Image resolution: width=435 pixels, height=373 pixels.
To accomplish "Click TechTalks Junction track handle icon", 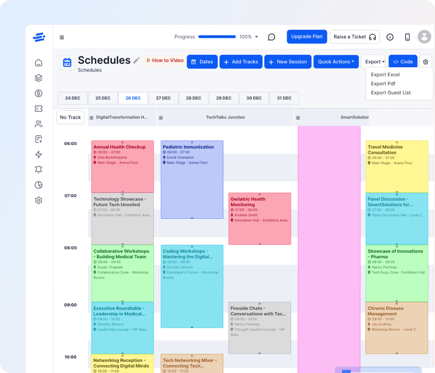I will coord(161,118).
